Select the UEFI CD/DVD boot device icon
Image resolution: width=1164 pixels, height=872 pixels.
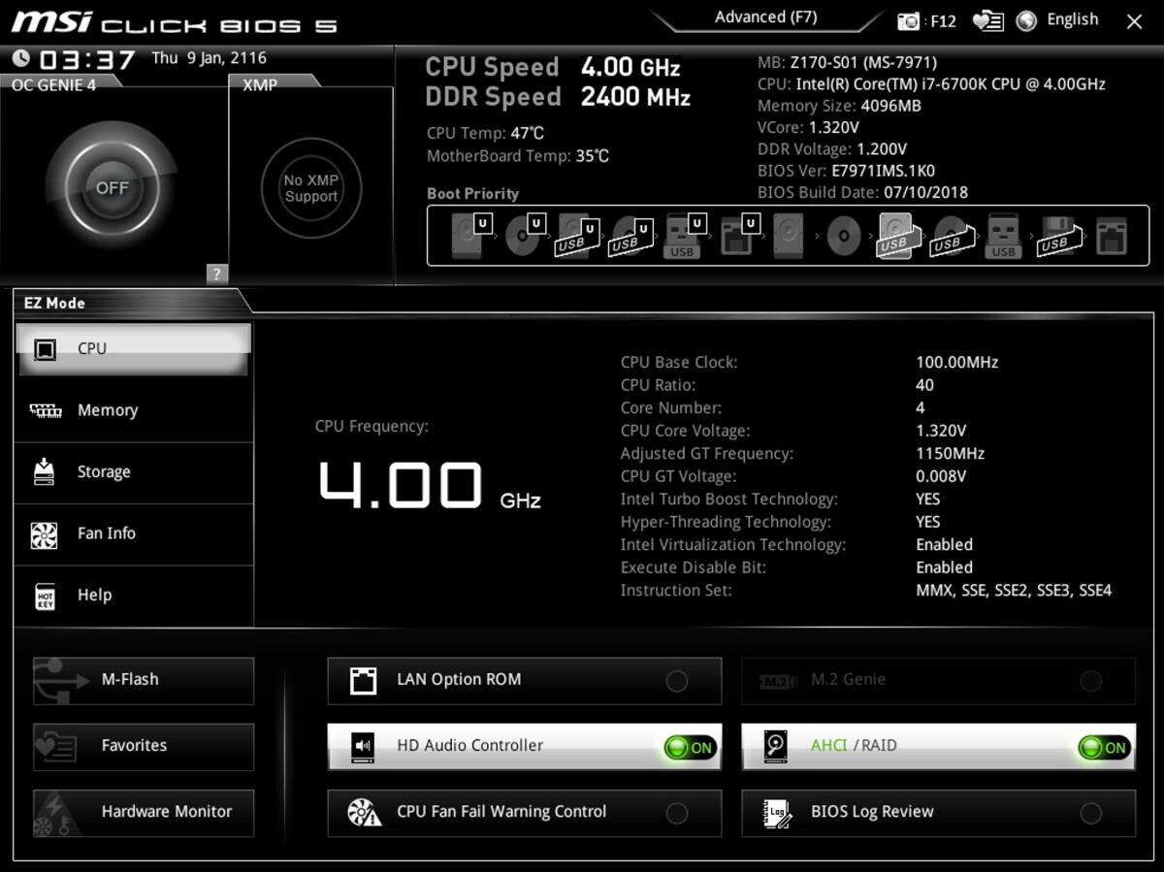(524, 235)
